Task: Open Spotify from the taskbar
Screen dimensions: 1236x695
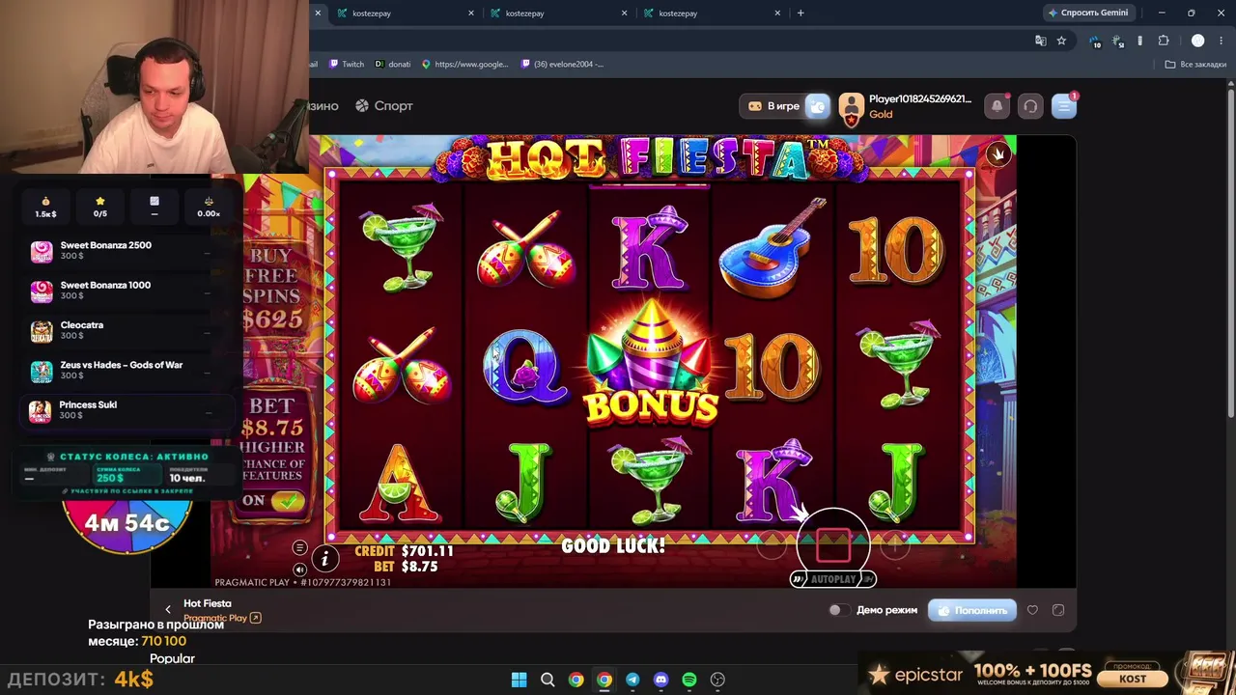Action: click(689, 680)
